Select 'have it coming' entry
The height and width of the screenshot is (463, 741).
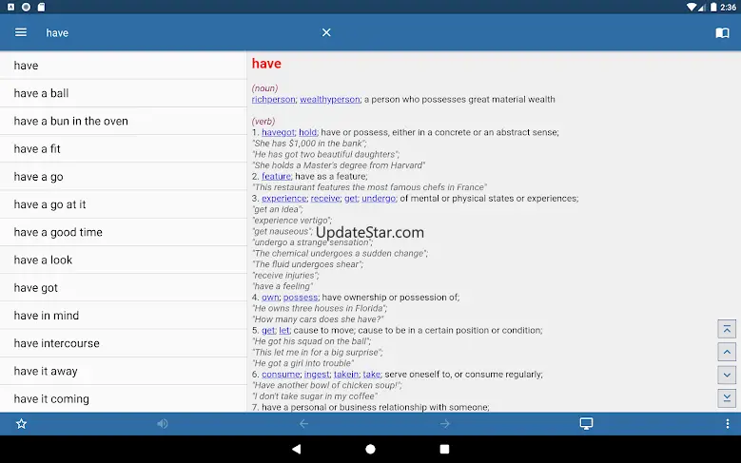pos(124,398)
